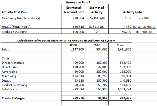Click B300 total costs 788,324
Screen dimensions: 157x106
(73, 89)
